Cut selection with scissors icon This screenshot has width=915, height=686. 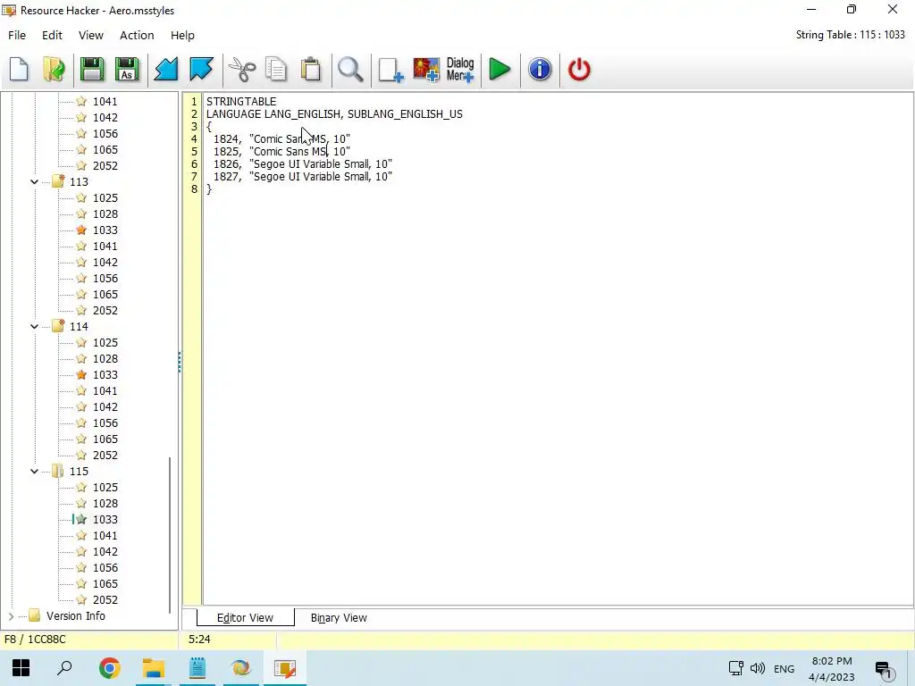tap(241, 70)
